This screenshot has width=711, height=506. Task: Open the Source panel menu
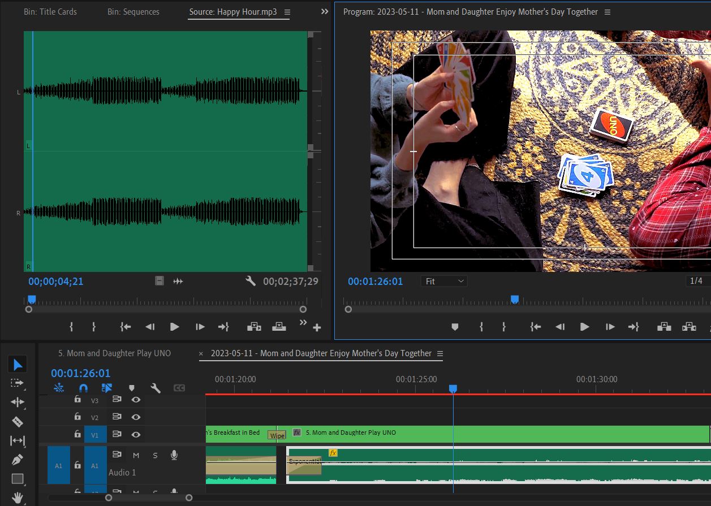[x=287, y=12]
